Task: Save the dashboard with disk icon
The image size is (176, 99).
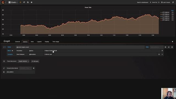Action: 28,2
